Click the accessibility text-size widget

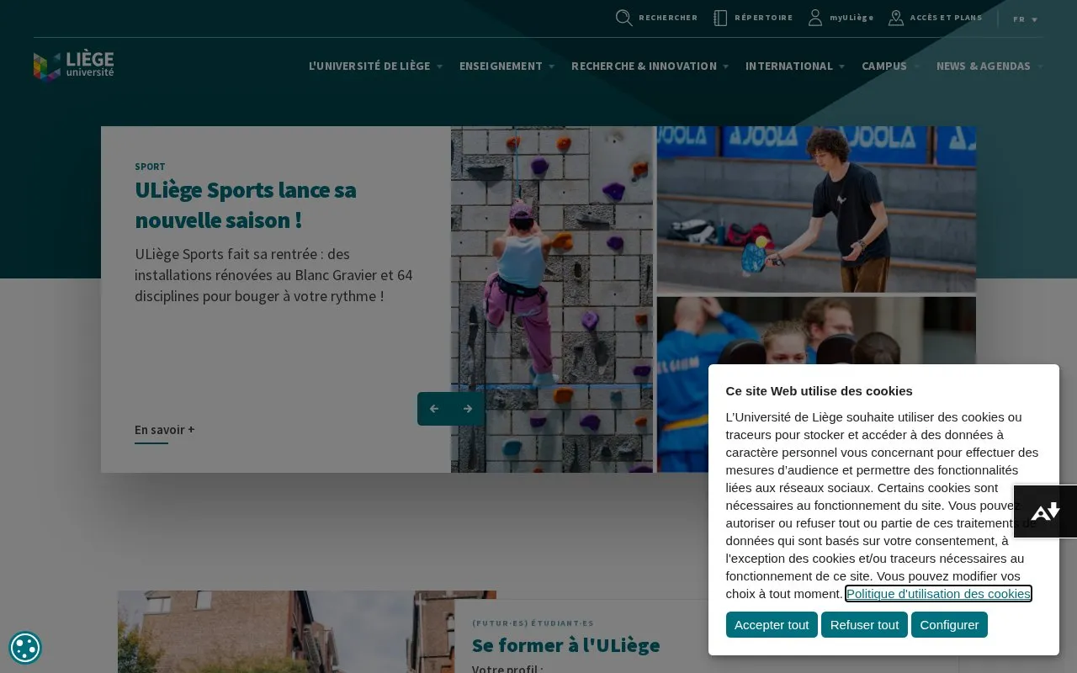pyautogui.click(x=1045, y=511)
